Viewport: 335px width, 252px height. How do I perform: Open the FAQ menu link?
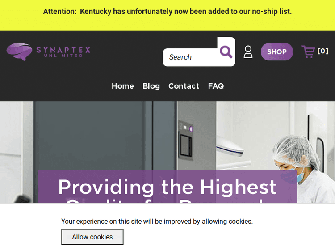[x=216, y=86]
